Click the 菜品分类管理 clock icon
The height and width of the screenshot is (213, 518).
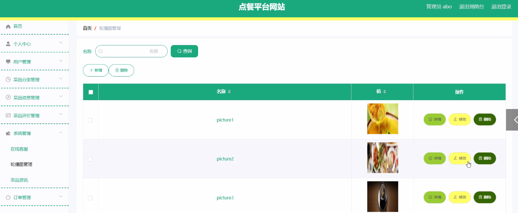coord(8,80)
